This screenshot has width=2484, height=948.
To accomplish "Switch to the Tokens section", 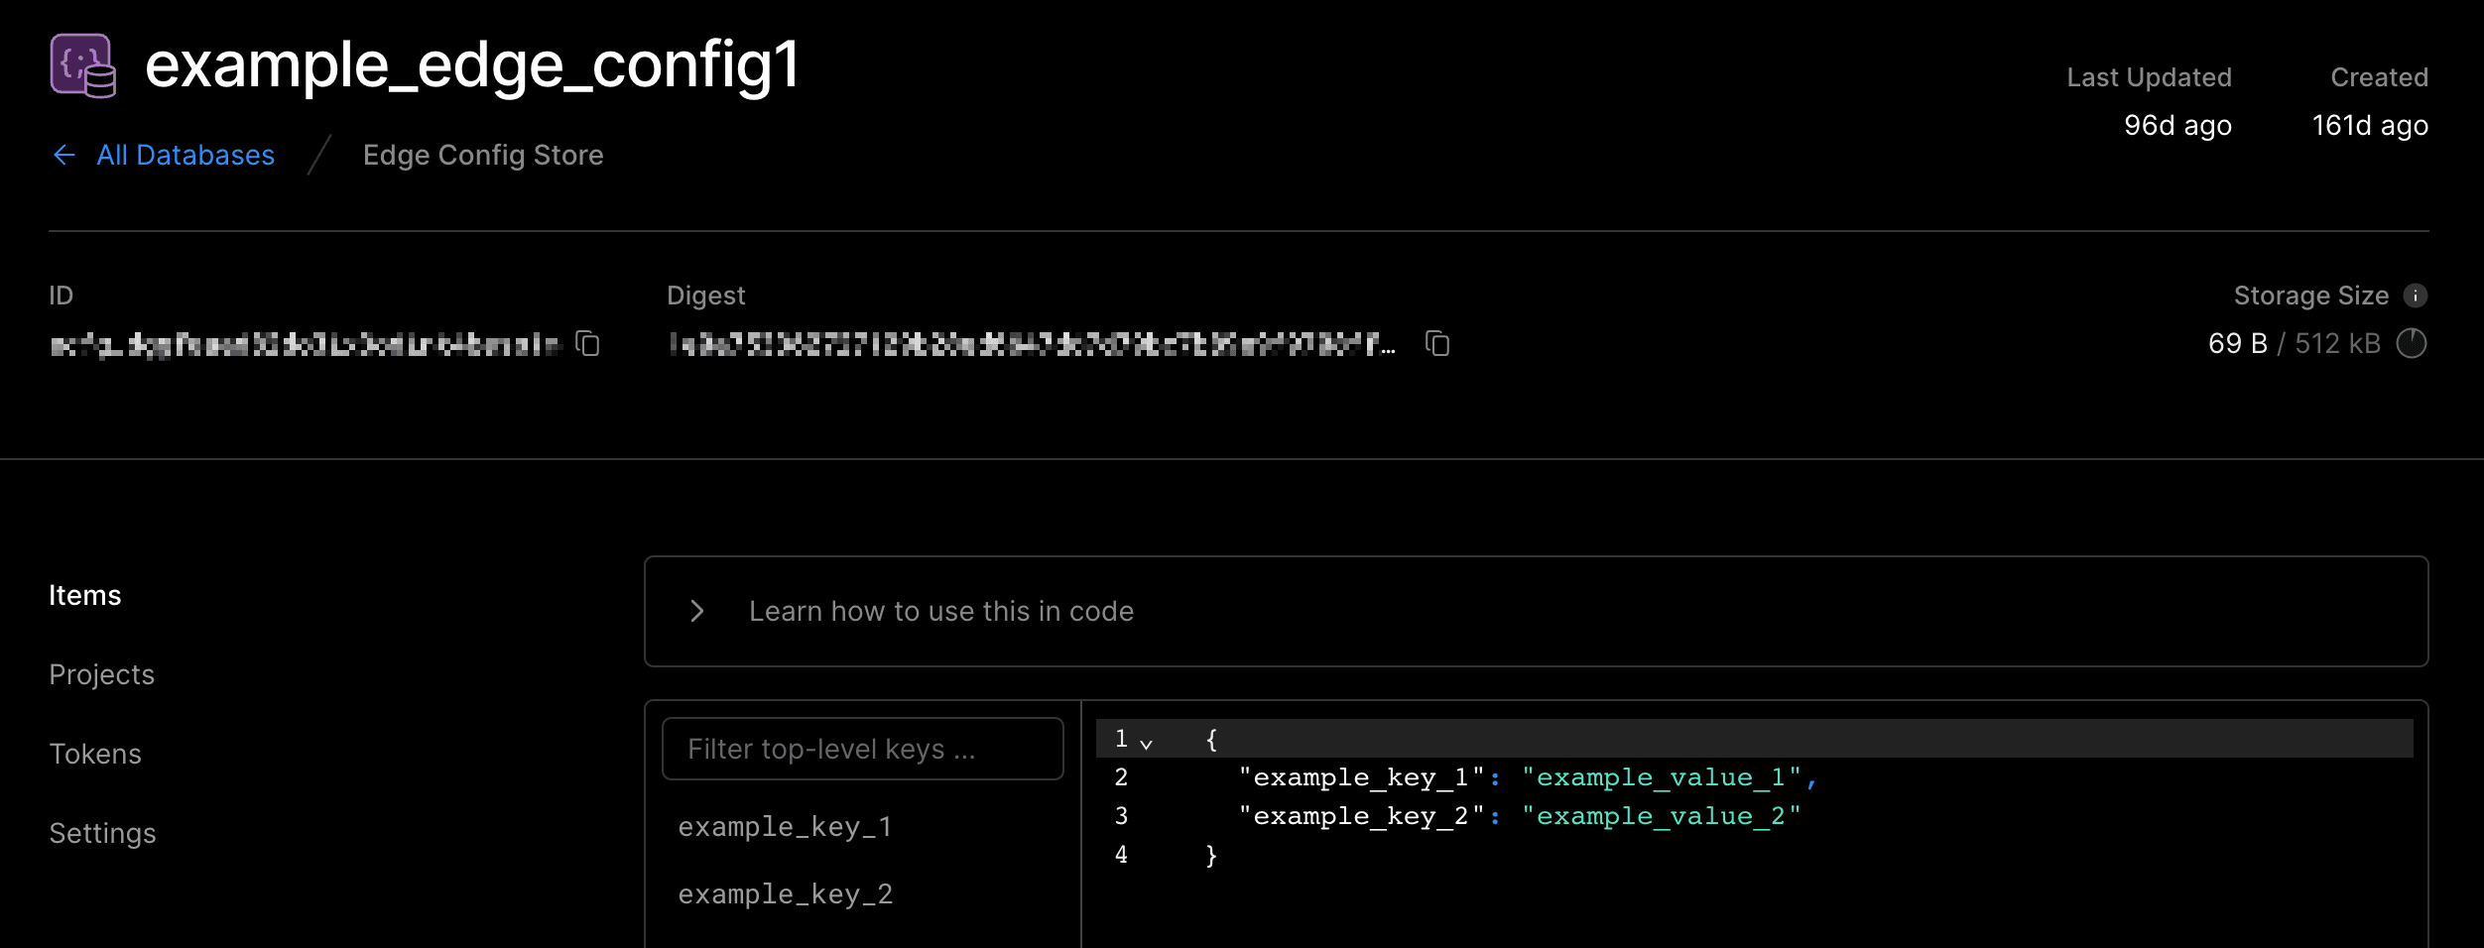I will coord(95,754).
